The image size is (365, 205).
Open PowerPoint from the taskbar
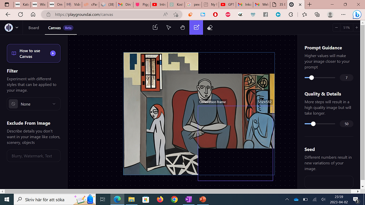[203, 199]
